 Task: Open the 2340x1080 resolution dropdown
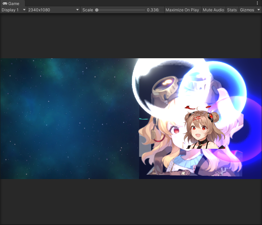click(x=53, y=10)
